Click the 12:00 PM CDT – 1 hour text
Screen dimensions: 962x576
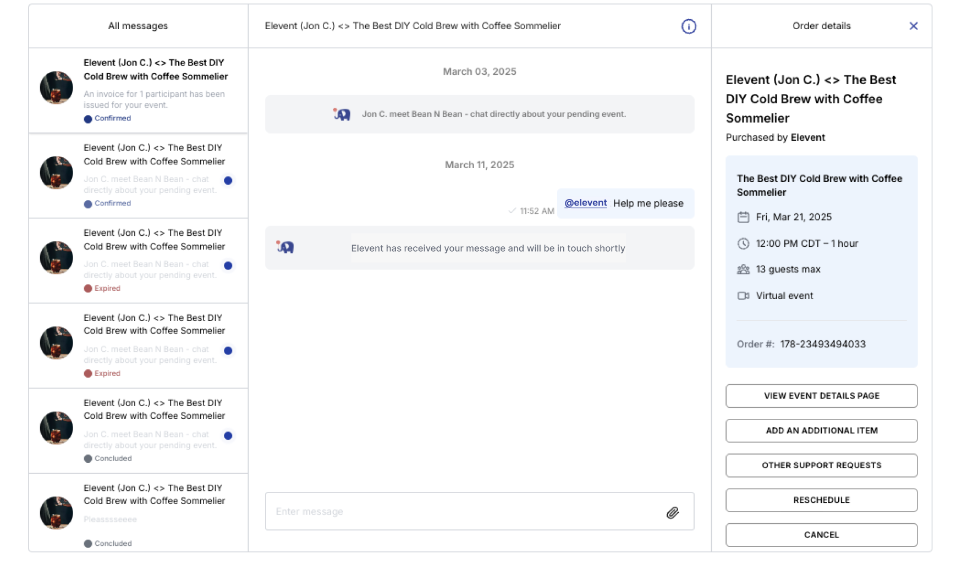tap(806, 243)
